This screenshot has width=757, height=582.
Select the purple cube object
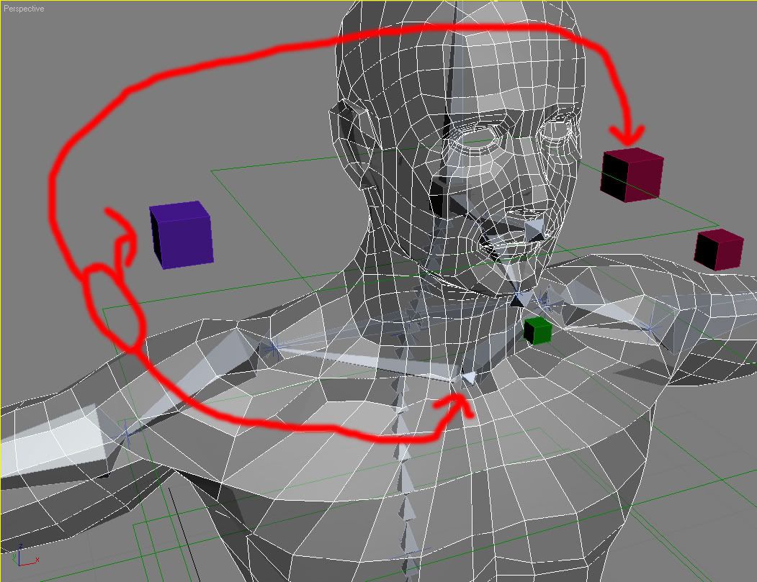[182, 235]
